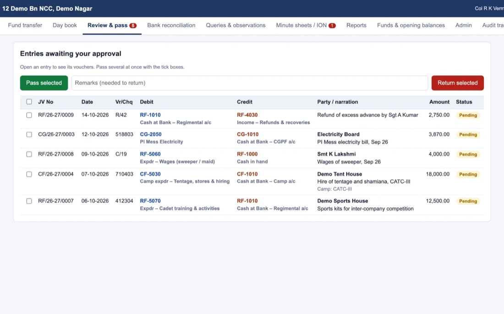Click the Party / narration column header
Image resolution: width=504 pixels, height=314 pixels.
(338, 101)
